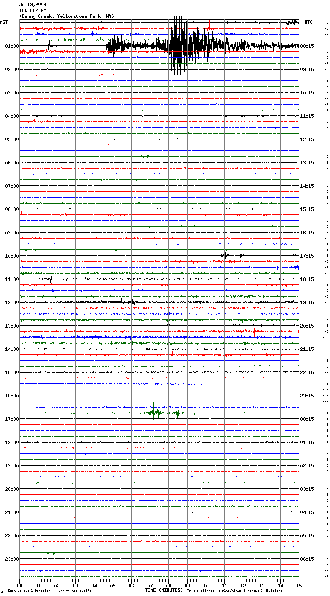The width and height of the screenshot is (330, 596).
Task: Select the 17:00 MST hour label
Action: pyautogui.click(x=12, y=419)
